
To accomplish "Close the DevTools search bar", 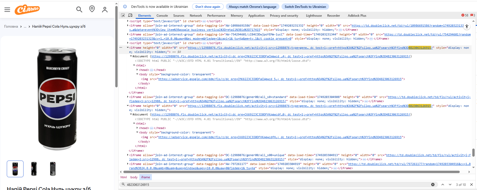I will coord(472,185).
